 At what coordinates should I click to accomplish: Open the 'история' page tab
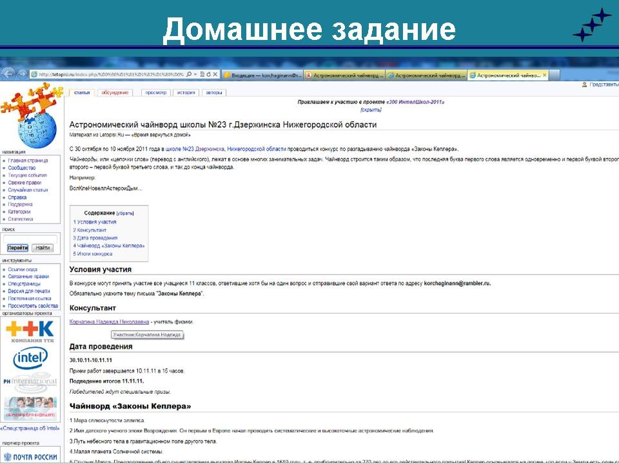coord(186,93)
